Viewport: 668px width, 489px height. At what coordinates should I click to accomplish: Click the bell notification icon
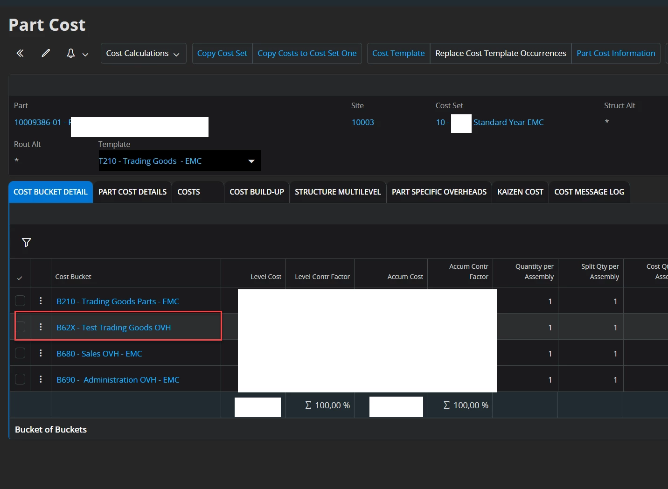click(x=71, y=53)
